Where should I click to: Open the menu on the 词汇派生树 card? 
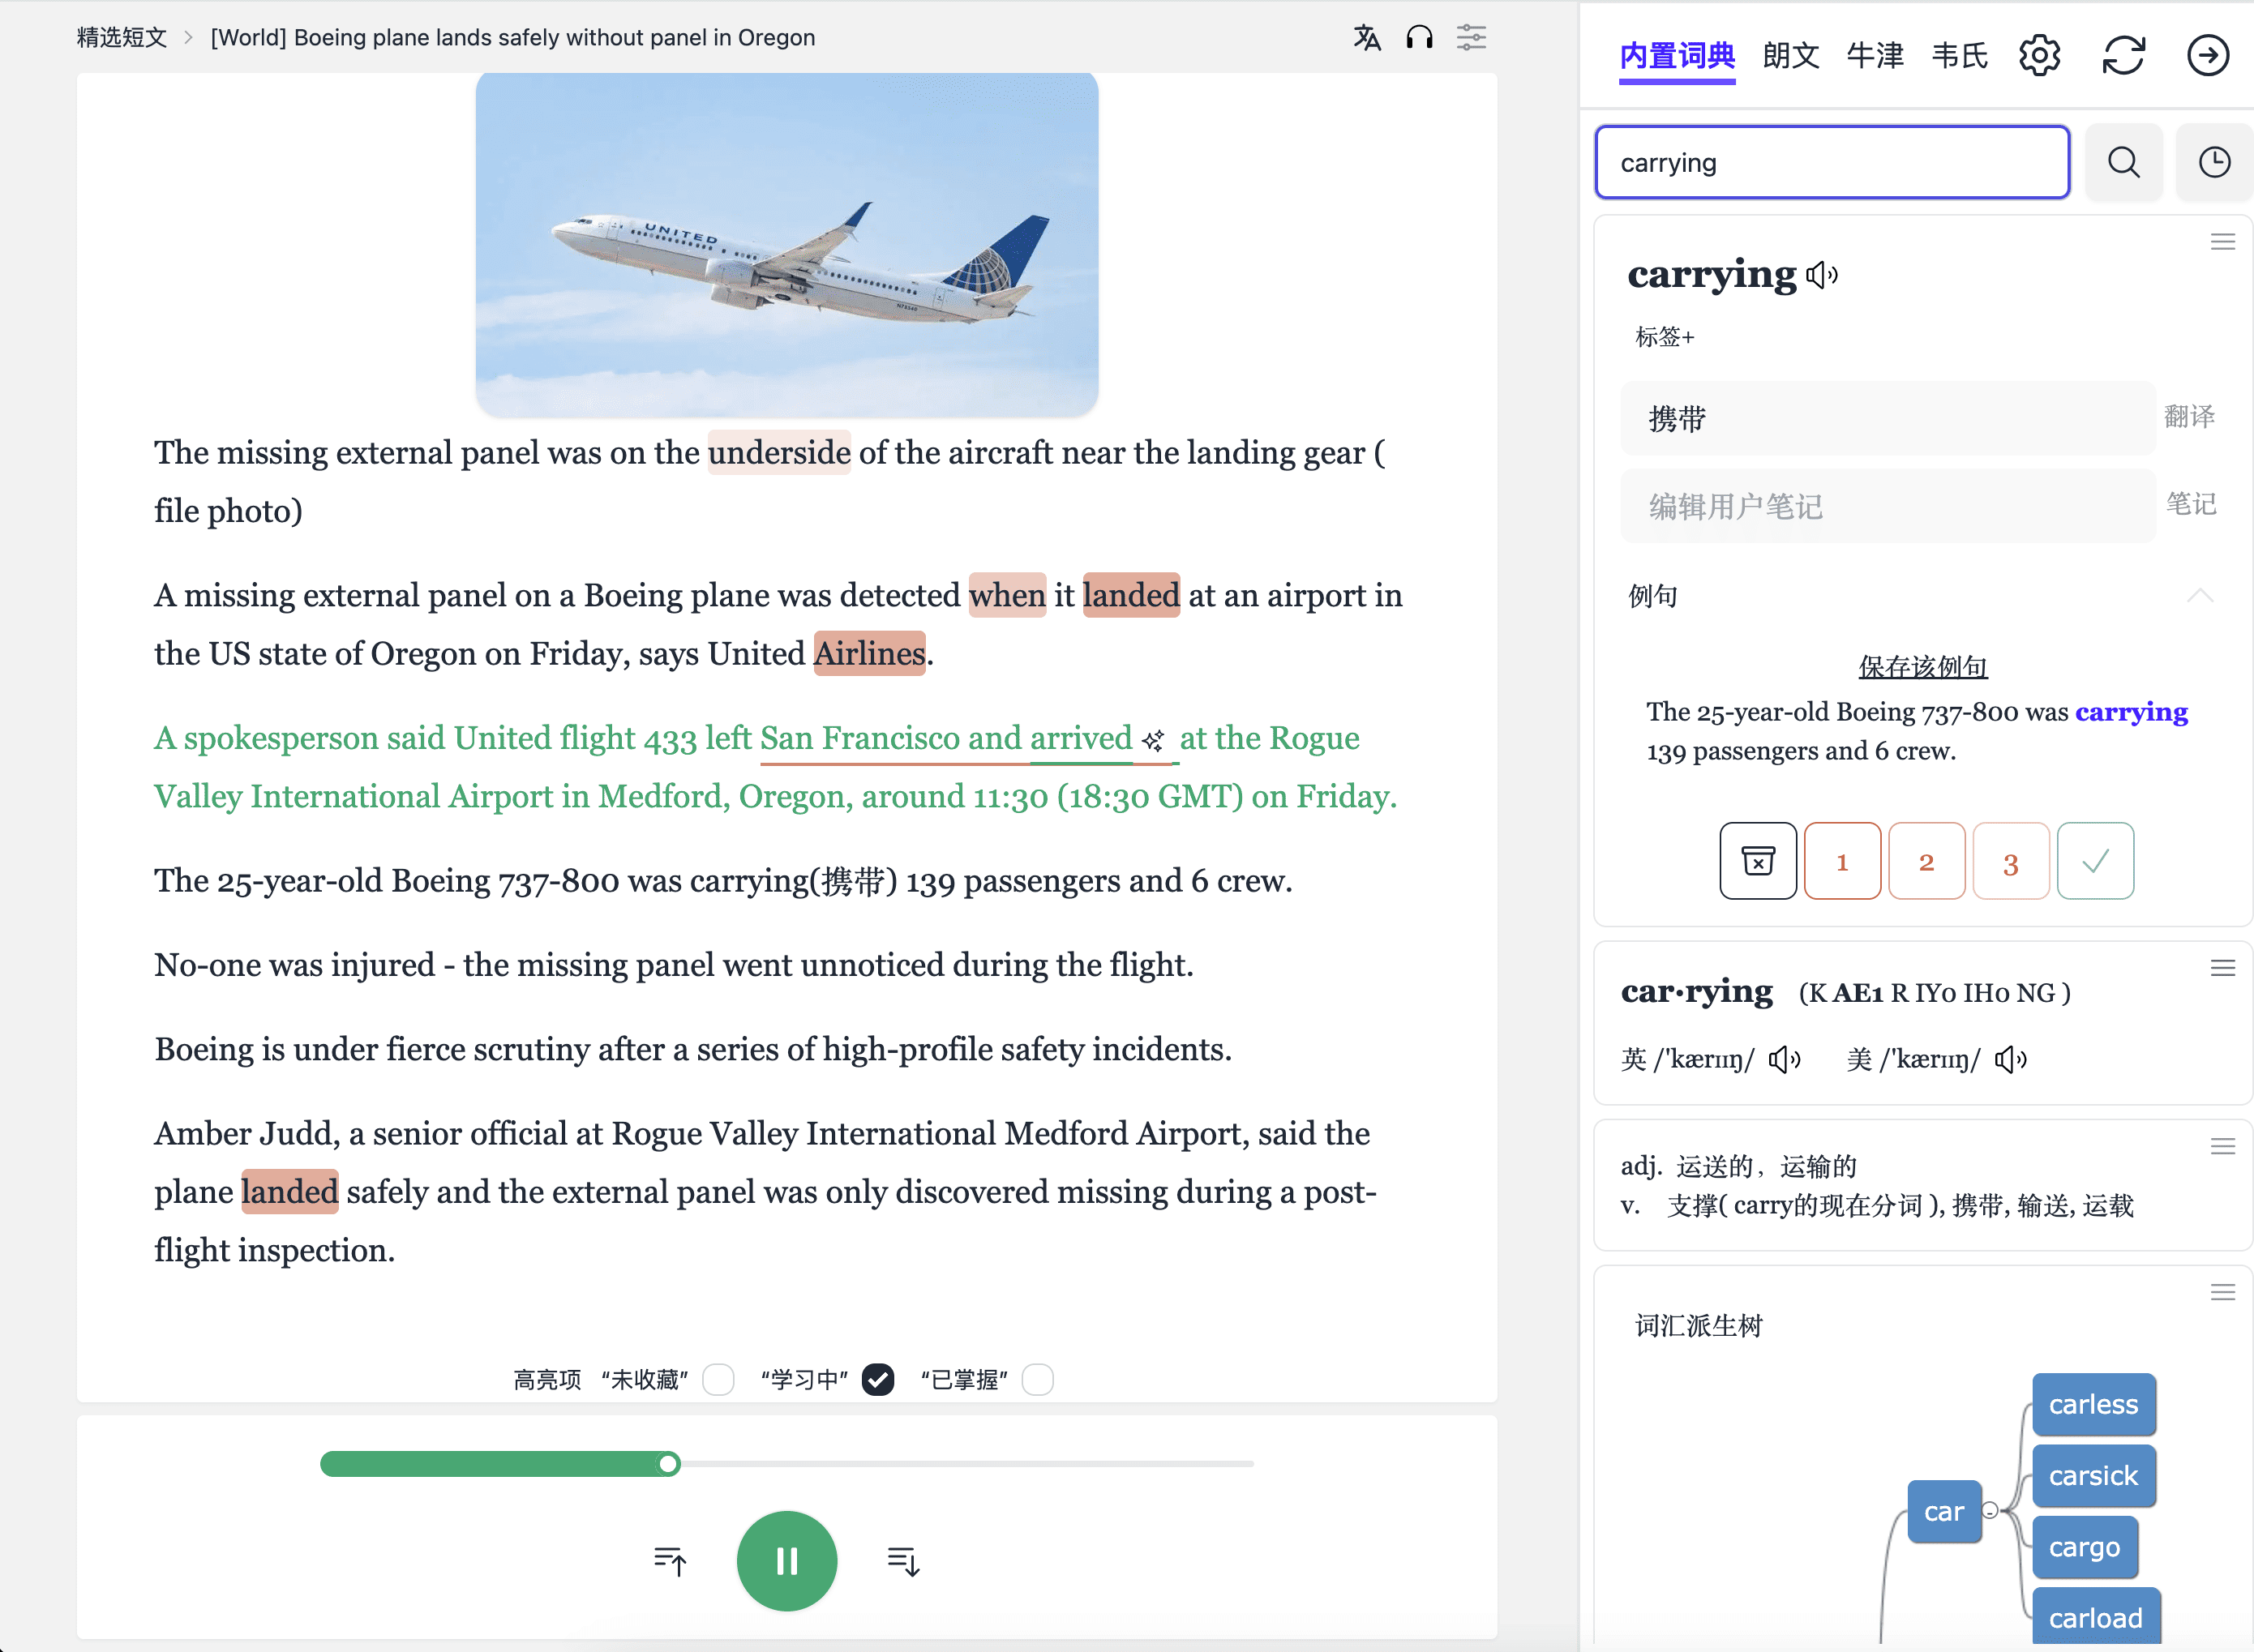2222,1292
